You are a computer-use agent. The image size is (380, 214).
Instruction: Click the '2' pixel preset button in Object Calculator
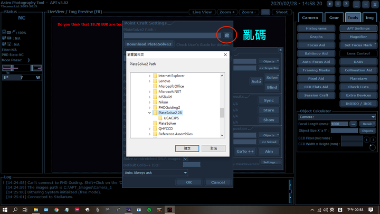(x=373, y=139)
